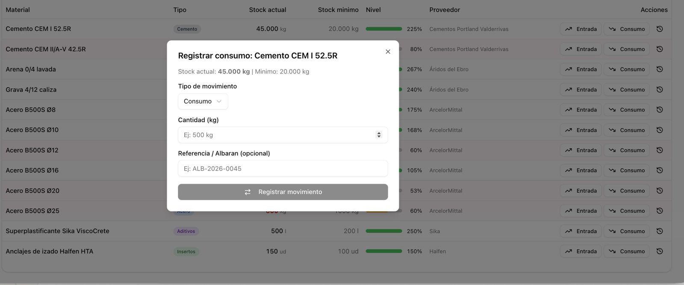Click history icon for Acero B500S Ø25
This screenshot has width=684, height=285.
click(x=660, y=211)
